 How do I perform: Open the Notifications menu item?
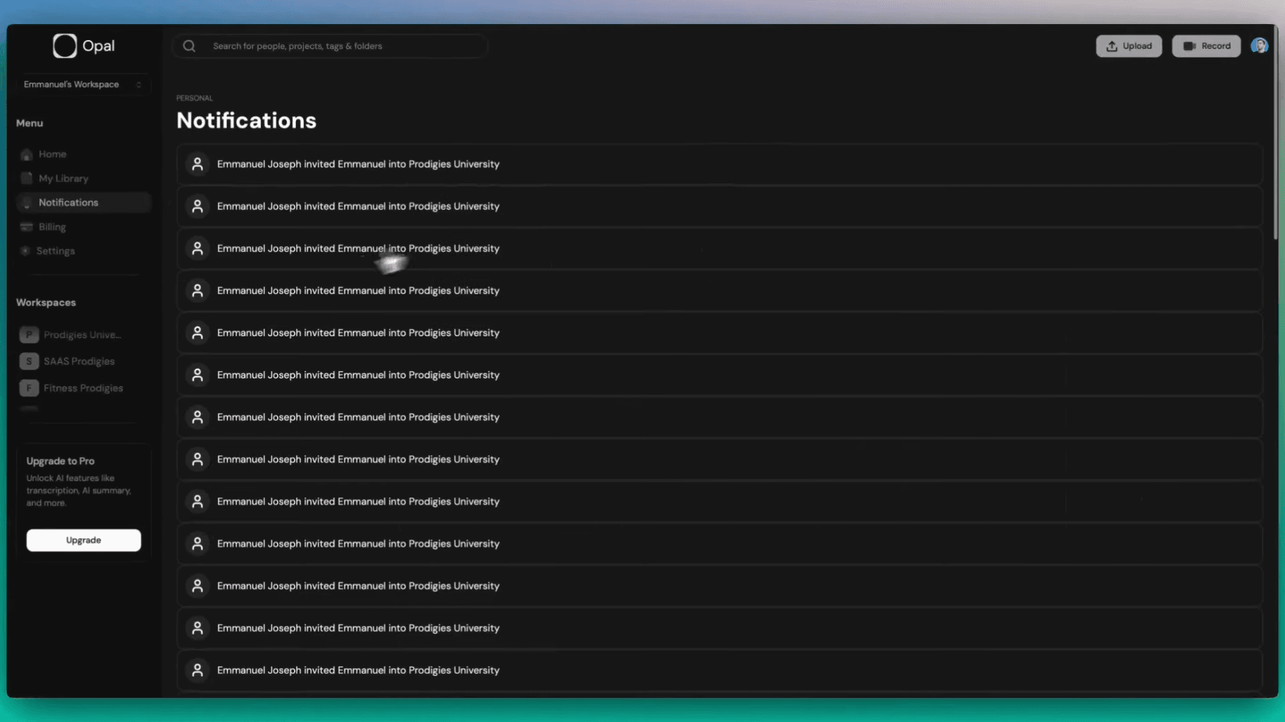point(68,203)
